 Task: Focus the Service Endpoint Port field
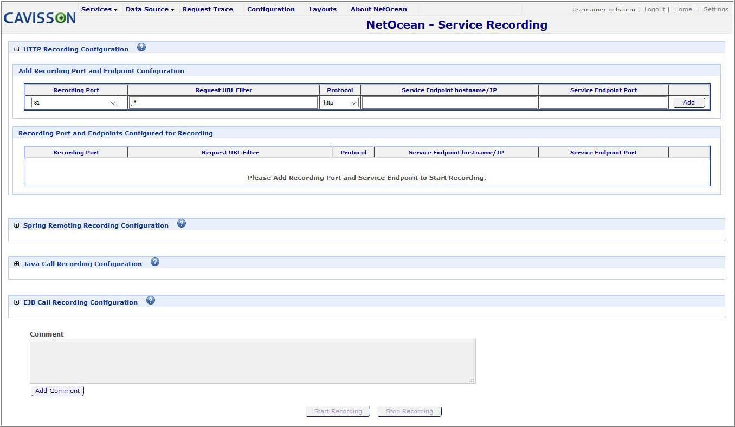(x=603, y=103)
